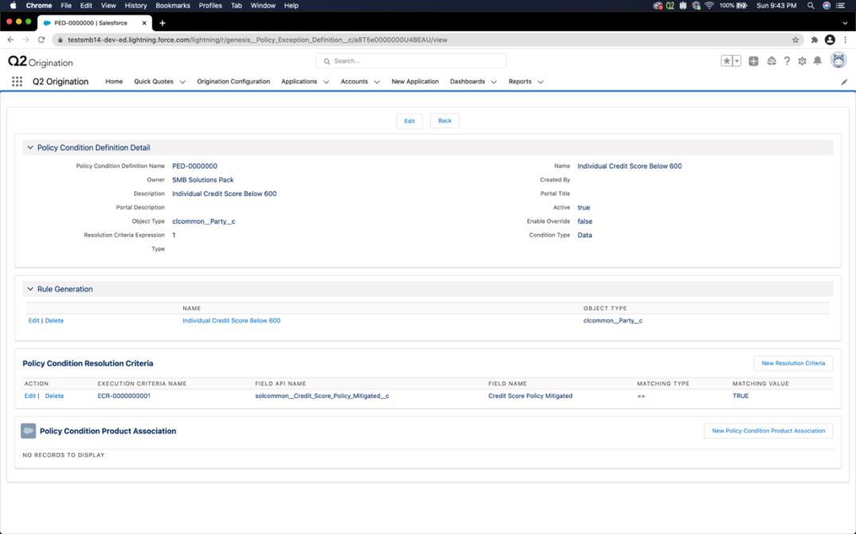Collapse Policy Condition Definition Detail section

(x=30, y=147)
